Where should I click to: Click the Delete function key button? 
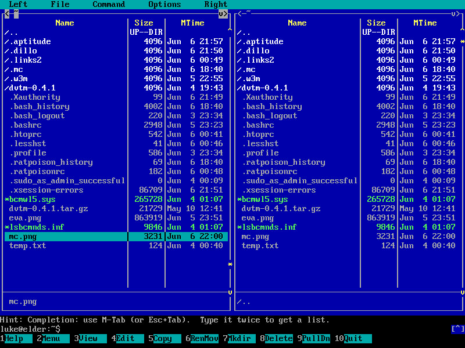[x=278, y=339]
